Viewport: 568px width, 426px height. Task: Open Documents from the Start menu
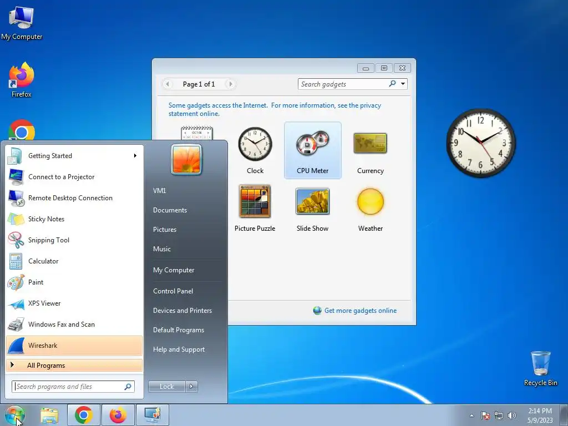pos(170,210)
